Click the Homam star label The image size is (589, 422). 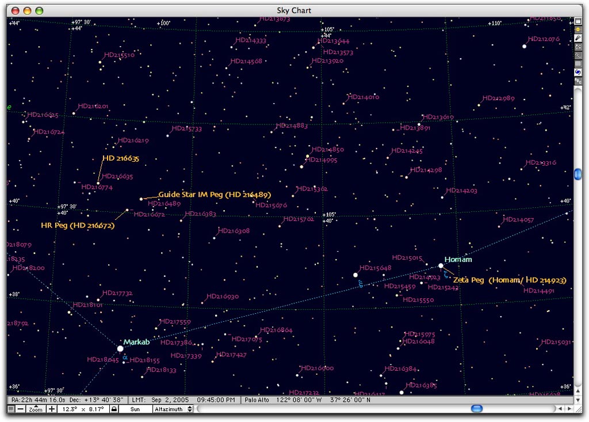click(458, 259)
